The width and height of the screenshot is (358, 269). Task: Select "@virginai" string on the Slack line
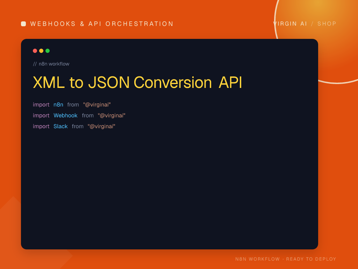[101, 126]
